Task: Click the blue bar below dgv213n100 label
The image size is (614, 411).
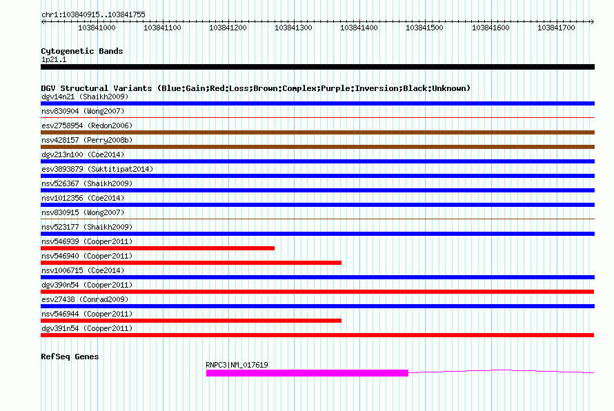Action: [317, 161]
